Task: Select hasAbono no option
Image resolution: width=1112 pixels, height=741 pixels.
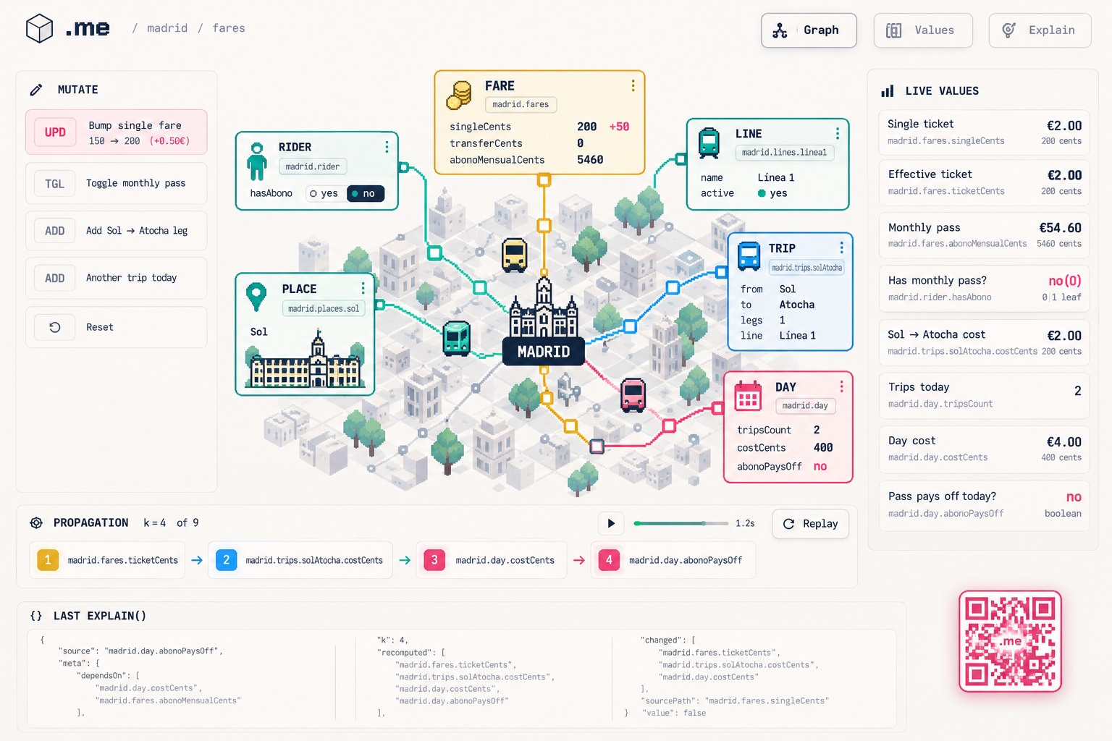Action: [365, 193]
